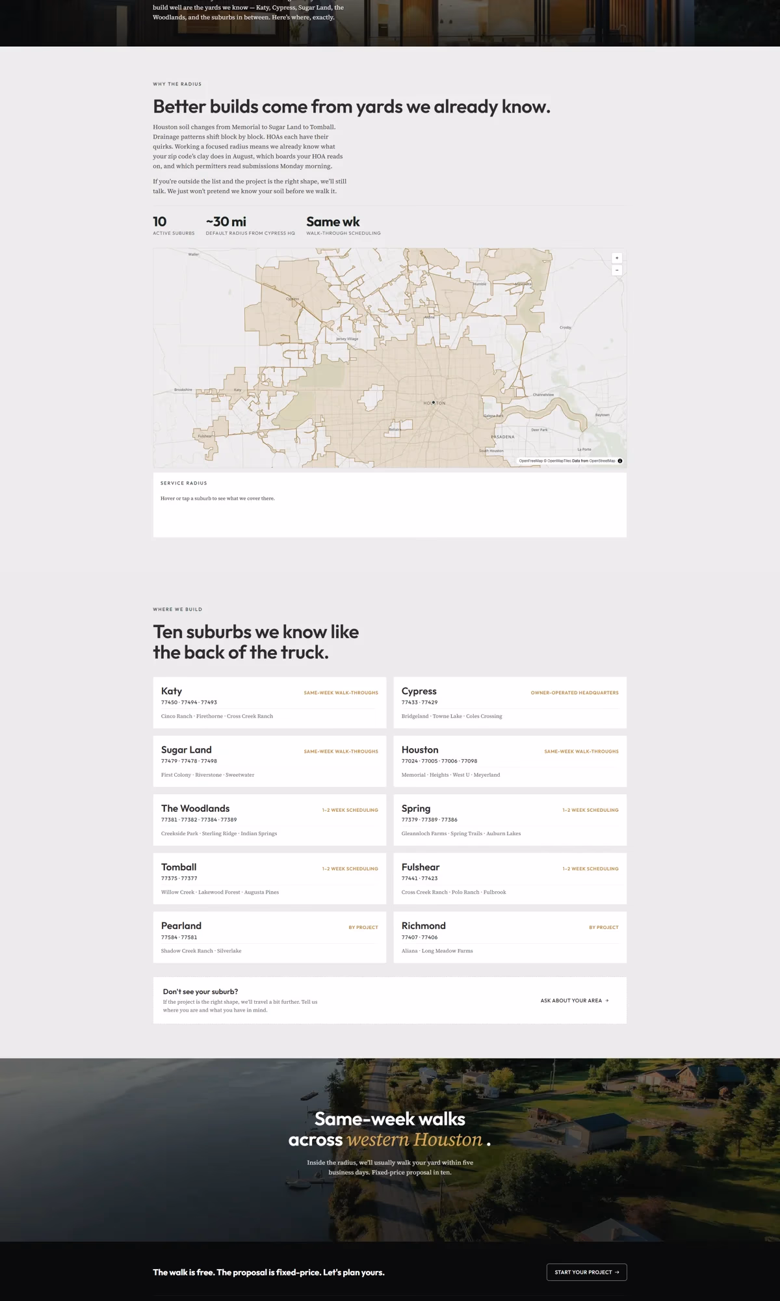
Task: Zoom out on the service map
Action: tap(617, 270)
